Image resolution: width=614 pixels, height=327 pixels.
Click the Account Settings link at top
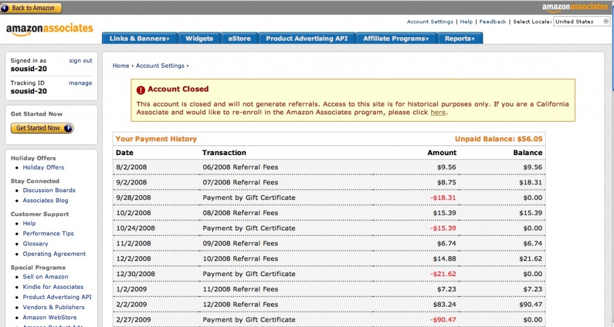coord(430,22)
